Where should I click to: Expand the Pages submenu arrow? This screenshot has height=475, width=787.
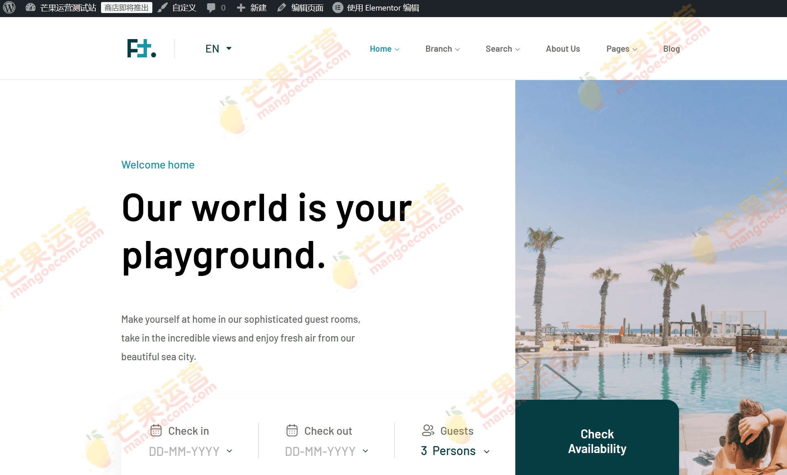635,49
